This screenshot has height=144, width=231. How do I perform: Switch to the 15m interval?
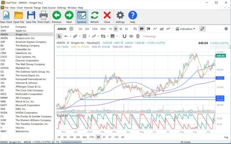95,29
